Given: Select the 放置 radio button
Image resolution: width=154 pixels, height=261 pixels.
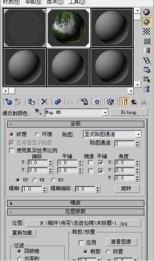Looking at the screenshot, I should (x=108, y=252).
